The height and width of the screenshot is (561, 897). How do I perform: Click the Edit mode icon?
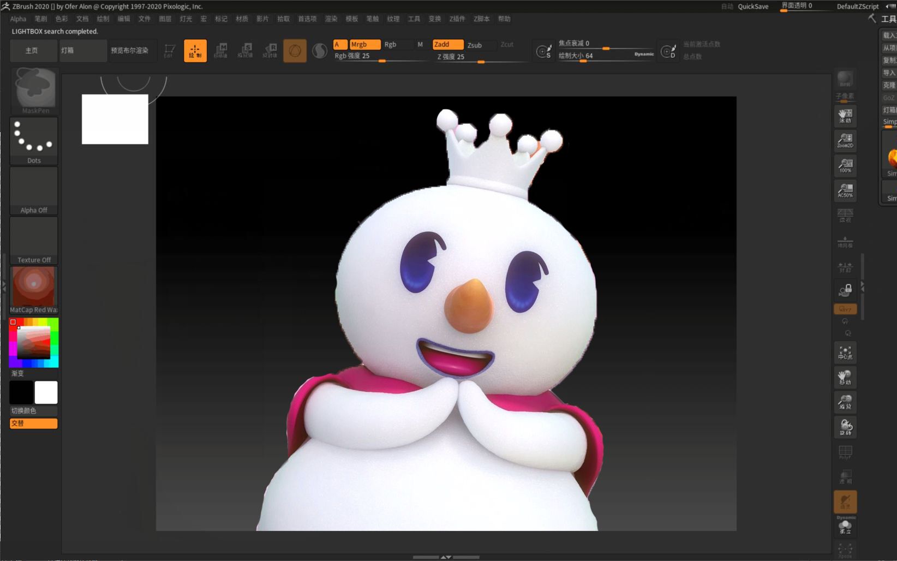169,51
